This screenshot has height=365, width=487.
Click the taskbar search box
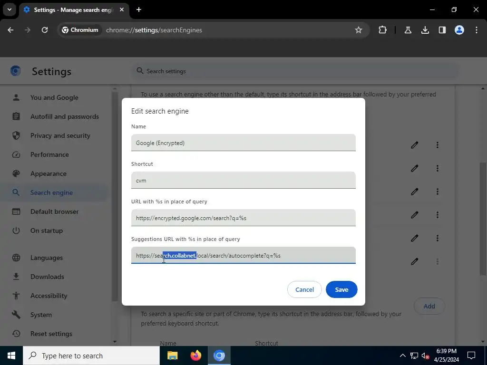91,355
